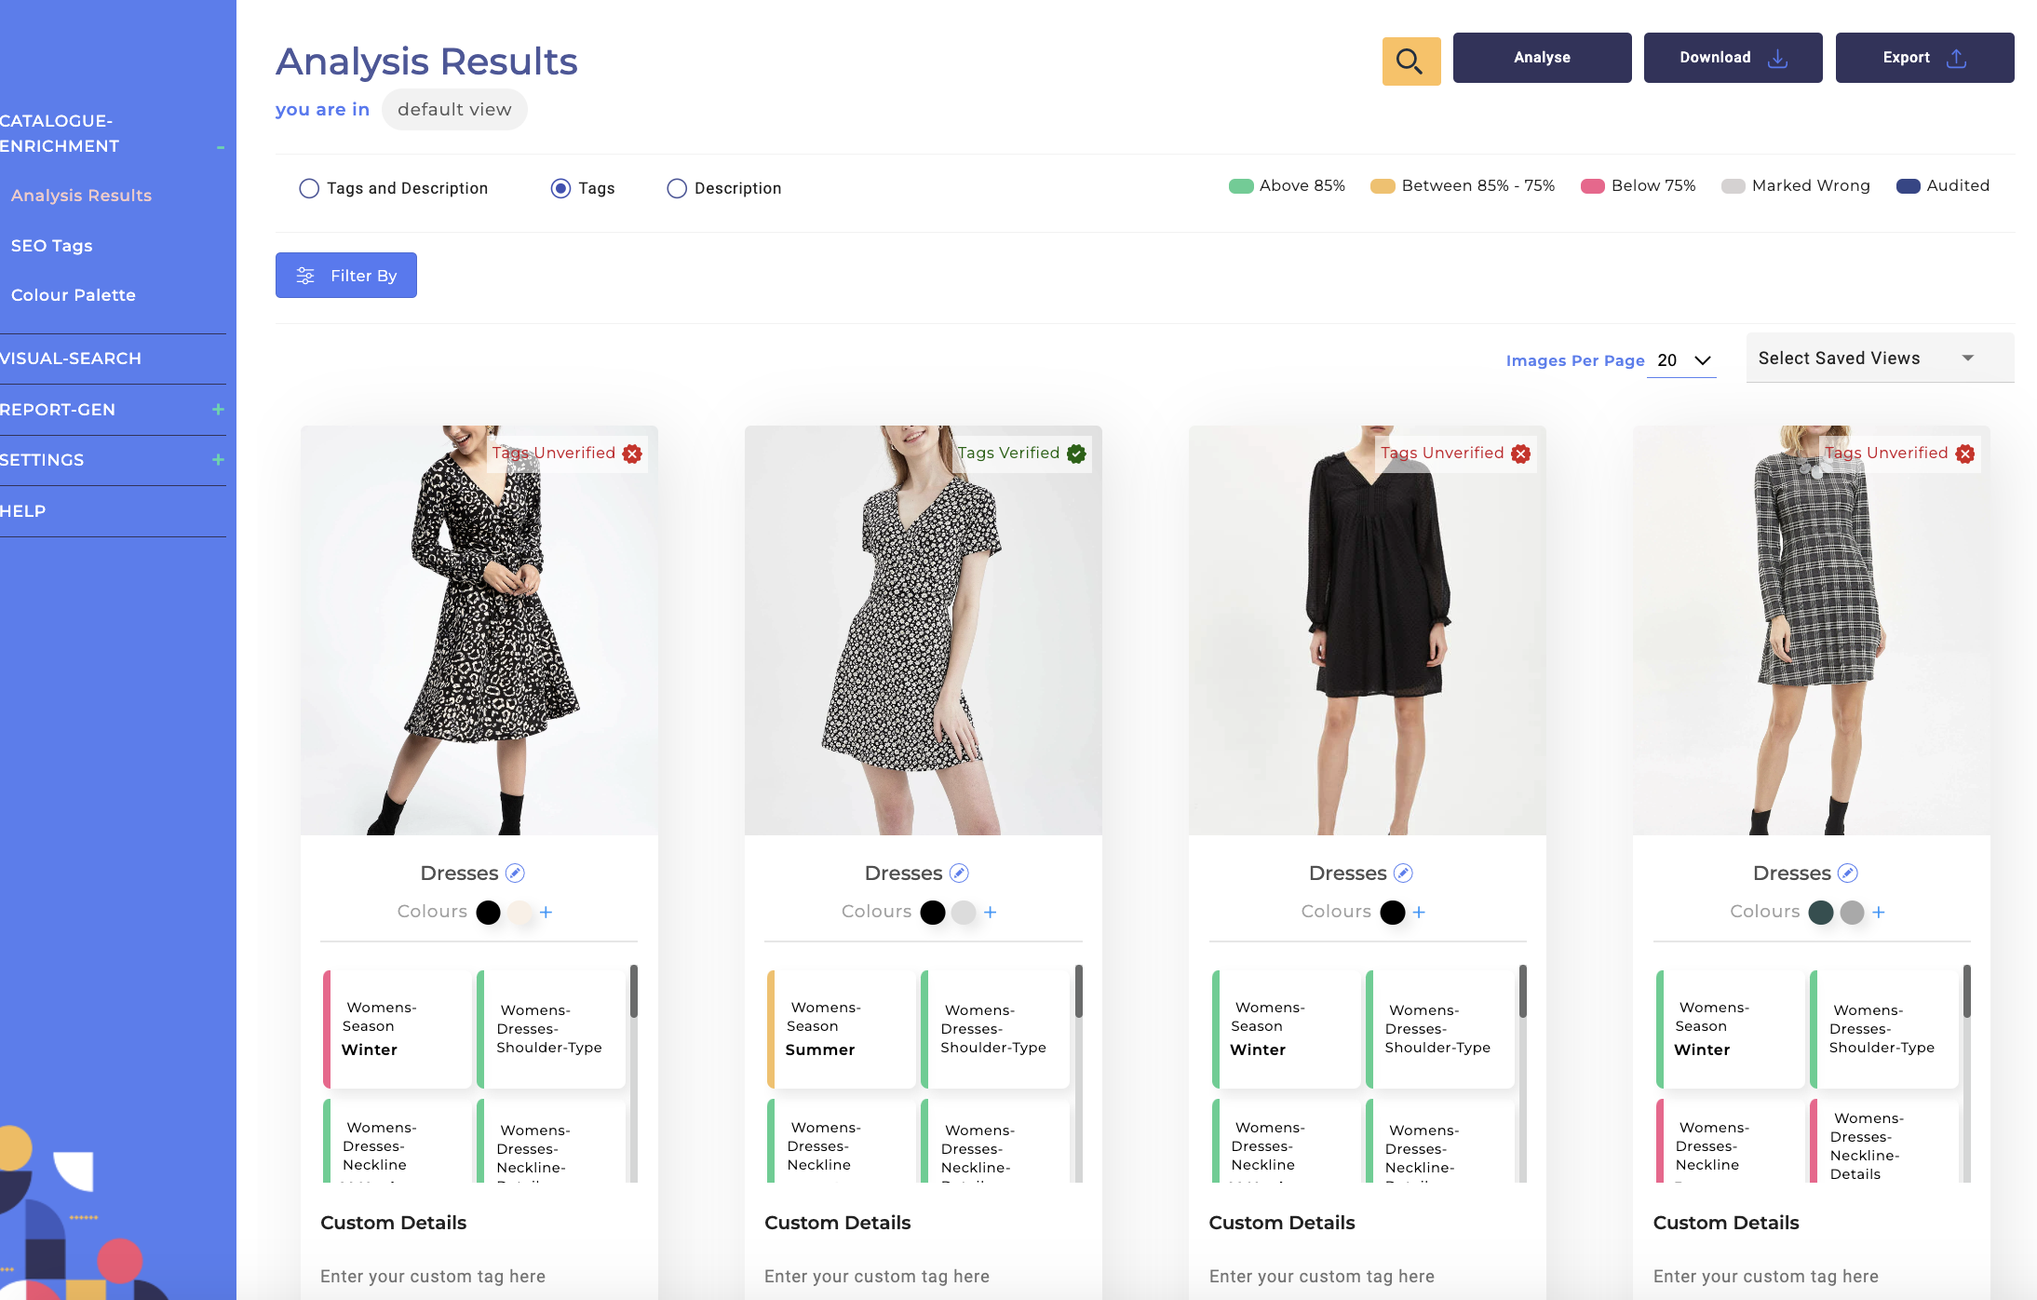Viewport: 2037px width, 1300px height.
Task: Choose the Description radio button
Action: (677, 188)
